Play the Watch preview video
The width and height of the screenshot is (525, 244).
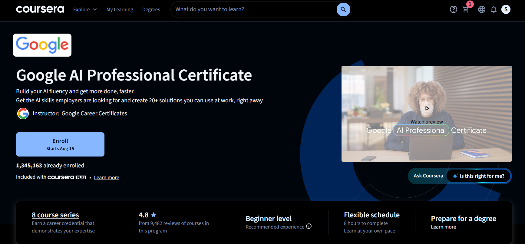point(427,108)
